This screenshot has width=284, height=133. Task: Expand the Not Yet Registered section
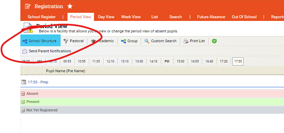pos(23,110)
